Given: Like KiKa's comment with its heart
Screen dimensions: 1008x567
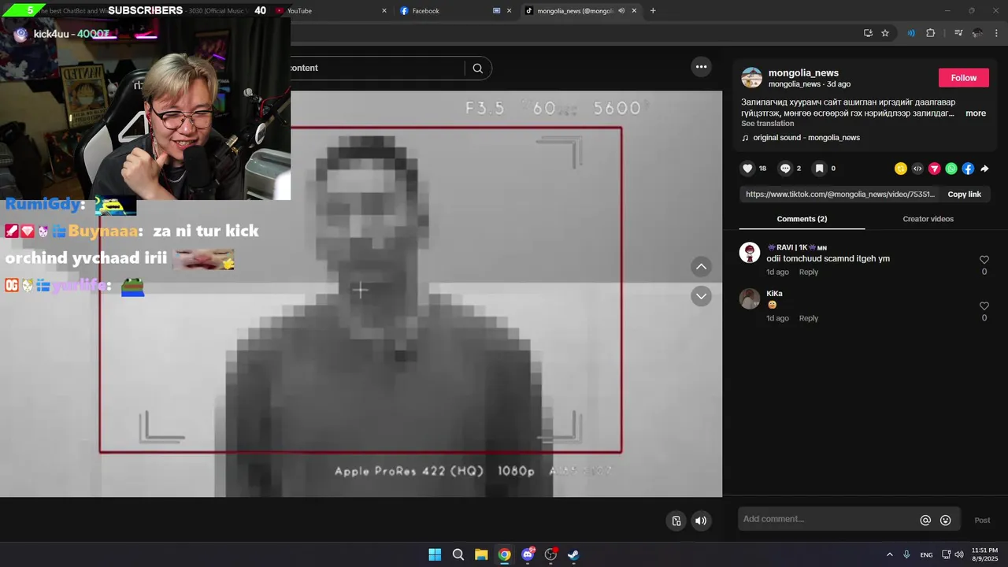Looking at the screenshot, I should pos(984,306).
